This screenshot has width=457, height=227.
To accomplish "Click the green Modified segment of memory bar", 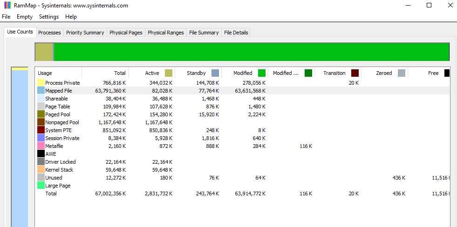I will tap(252, 52).
